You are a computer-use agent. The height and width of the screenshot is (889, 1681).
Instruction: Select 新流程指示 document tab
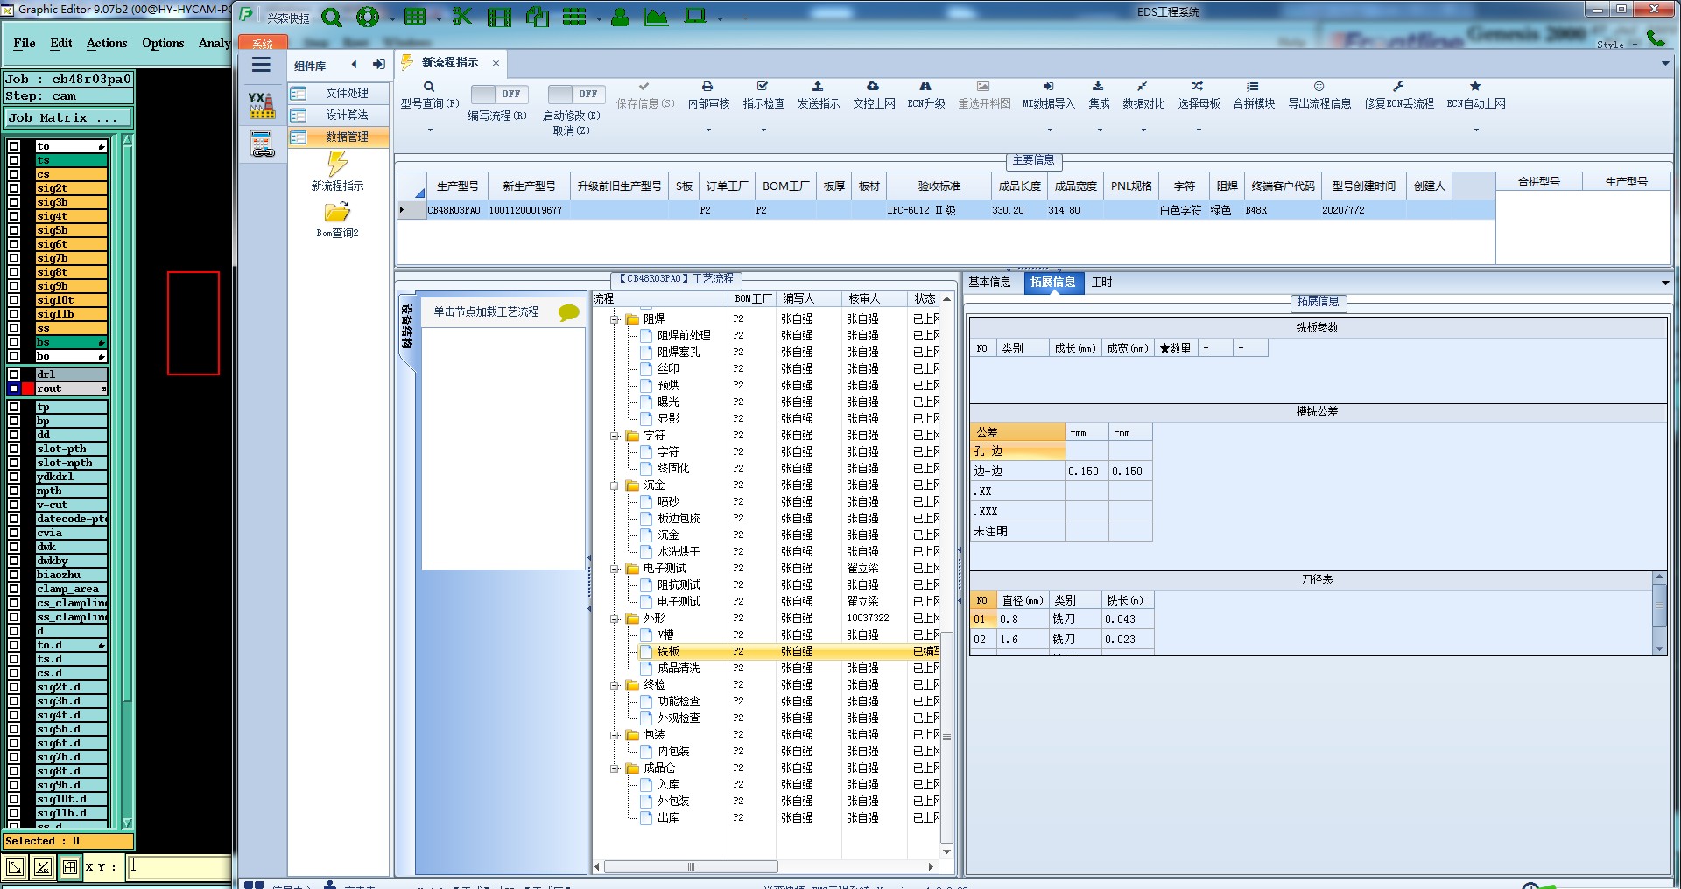[x=450, y=63]
